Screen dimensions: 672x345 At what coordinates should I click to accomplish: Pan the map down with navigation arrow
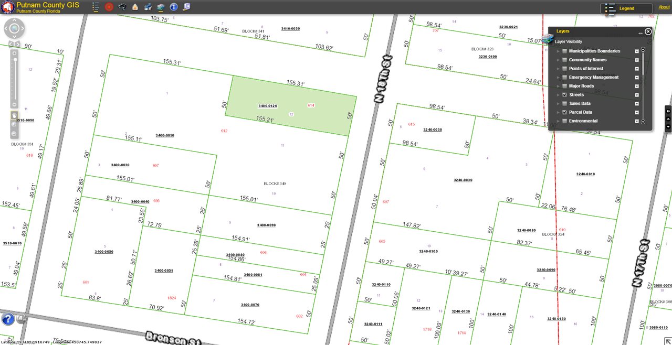tap(15, 37)
